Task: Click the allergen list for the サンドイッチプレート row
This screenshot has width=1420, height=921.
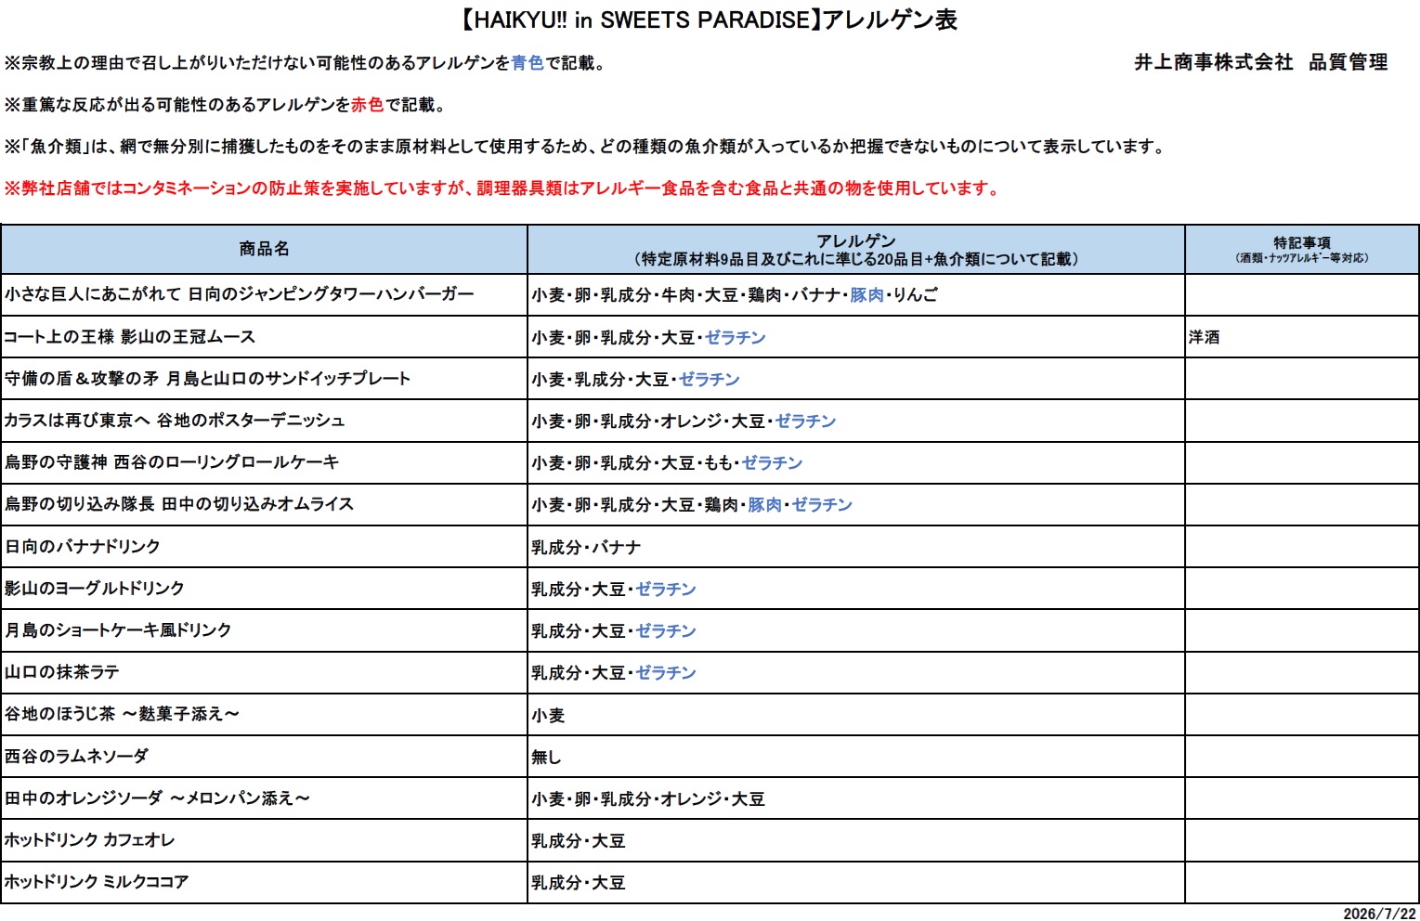Action: tap(635, 379)
